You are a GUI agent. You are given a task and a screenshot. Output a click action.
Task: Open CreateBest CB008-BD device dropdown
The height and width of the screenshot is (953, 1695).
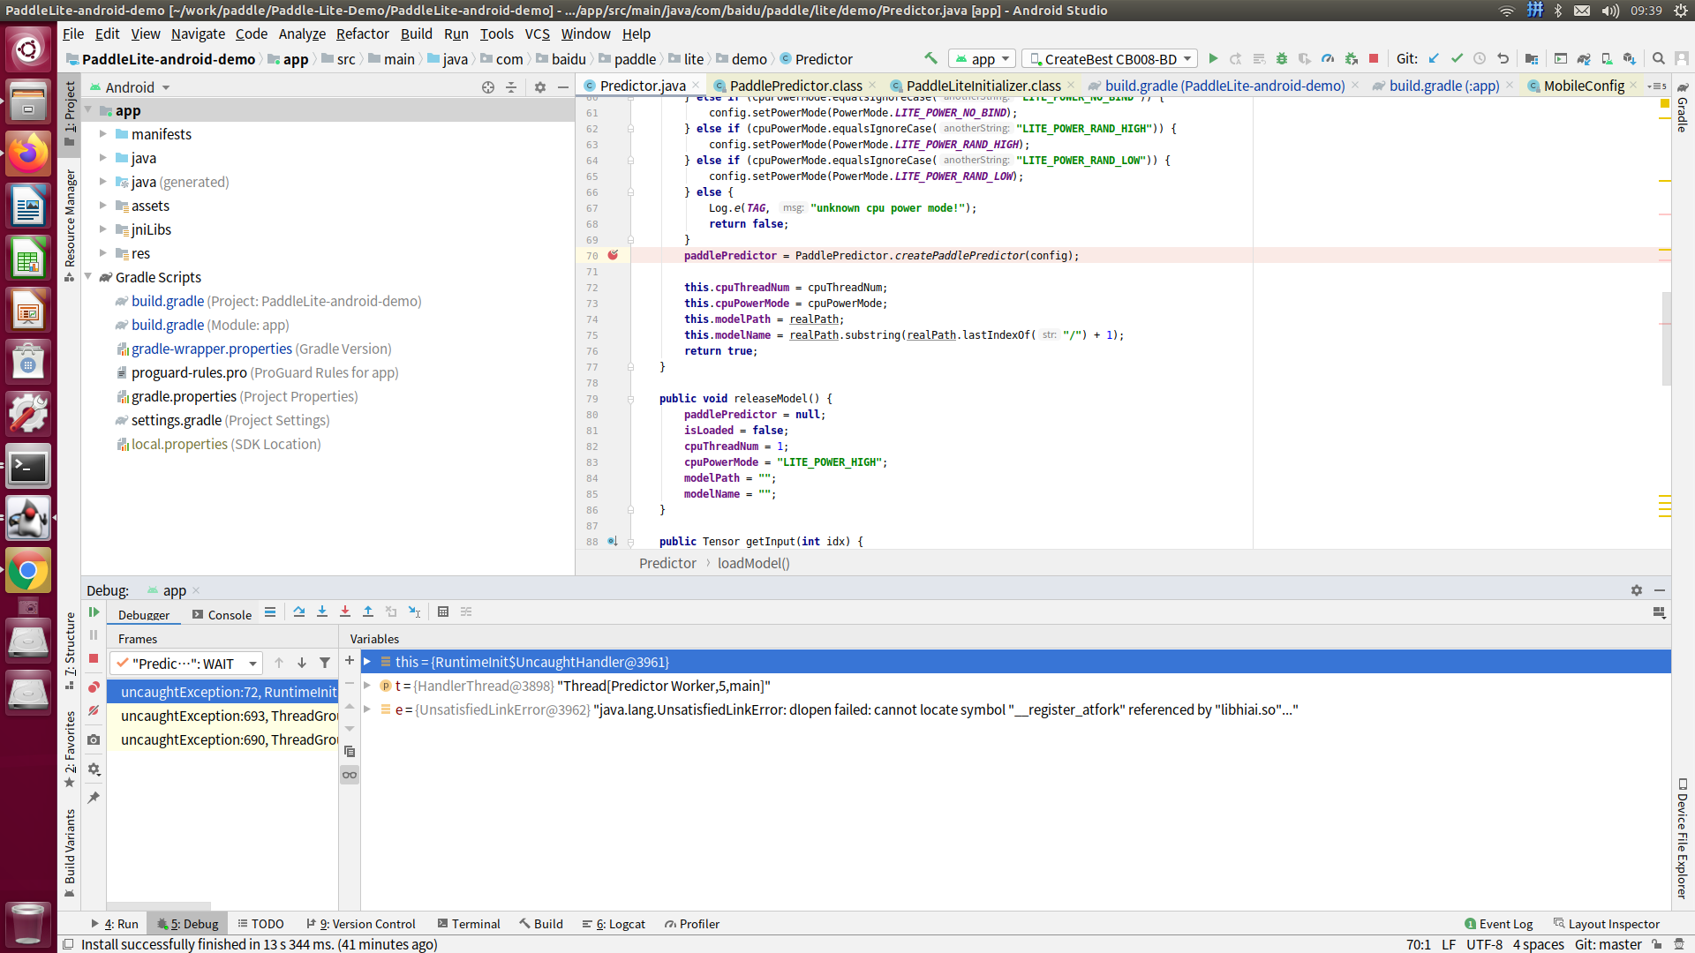click(x=1110, y=59)
